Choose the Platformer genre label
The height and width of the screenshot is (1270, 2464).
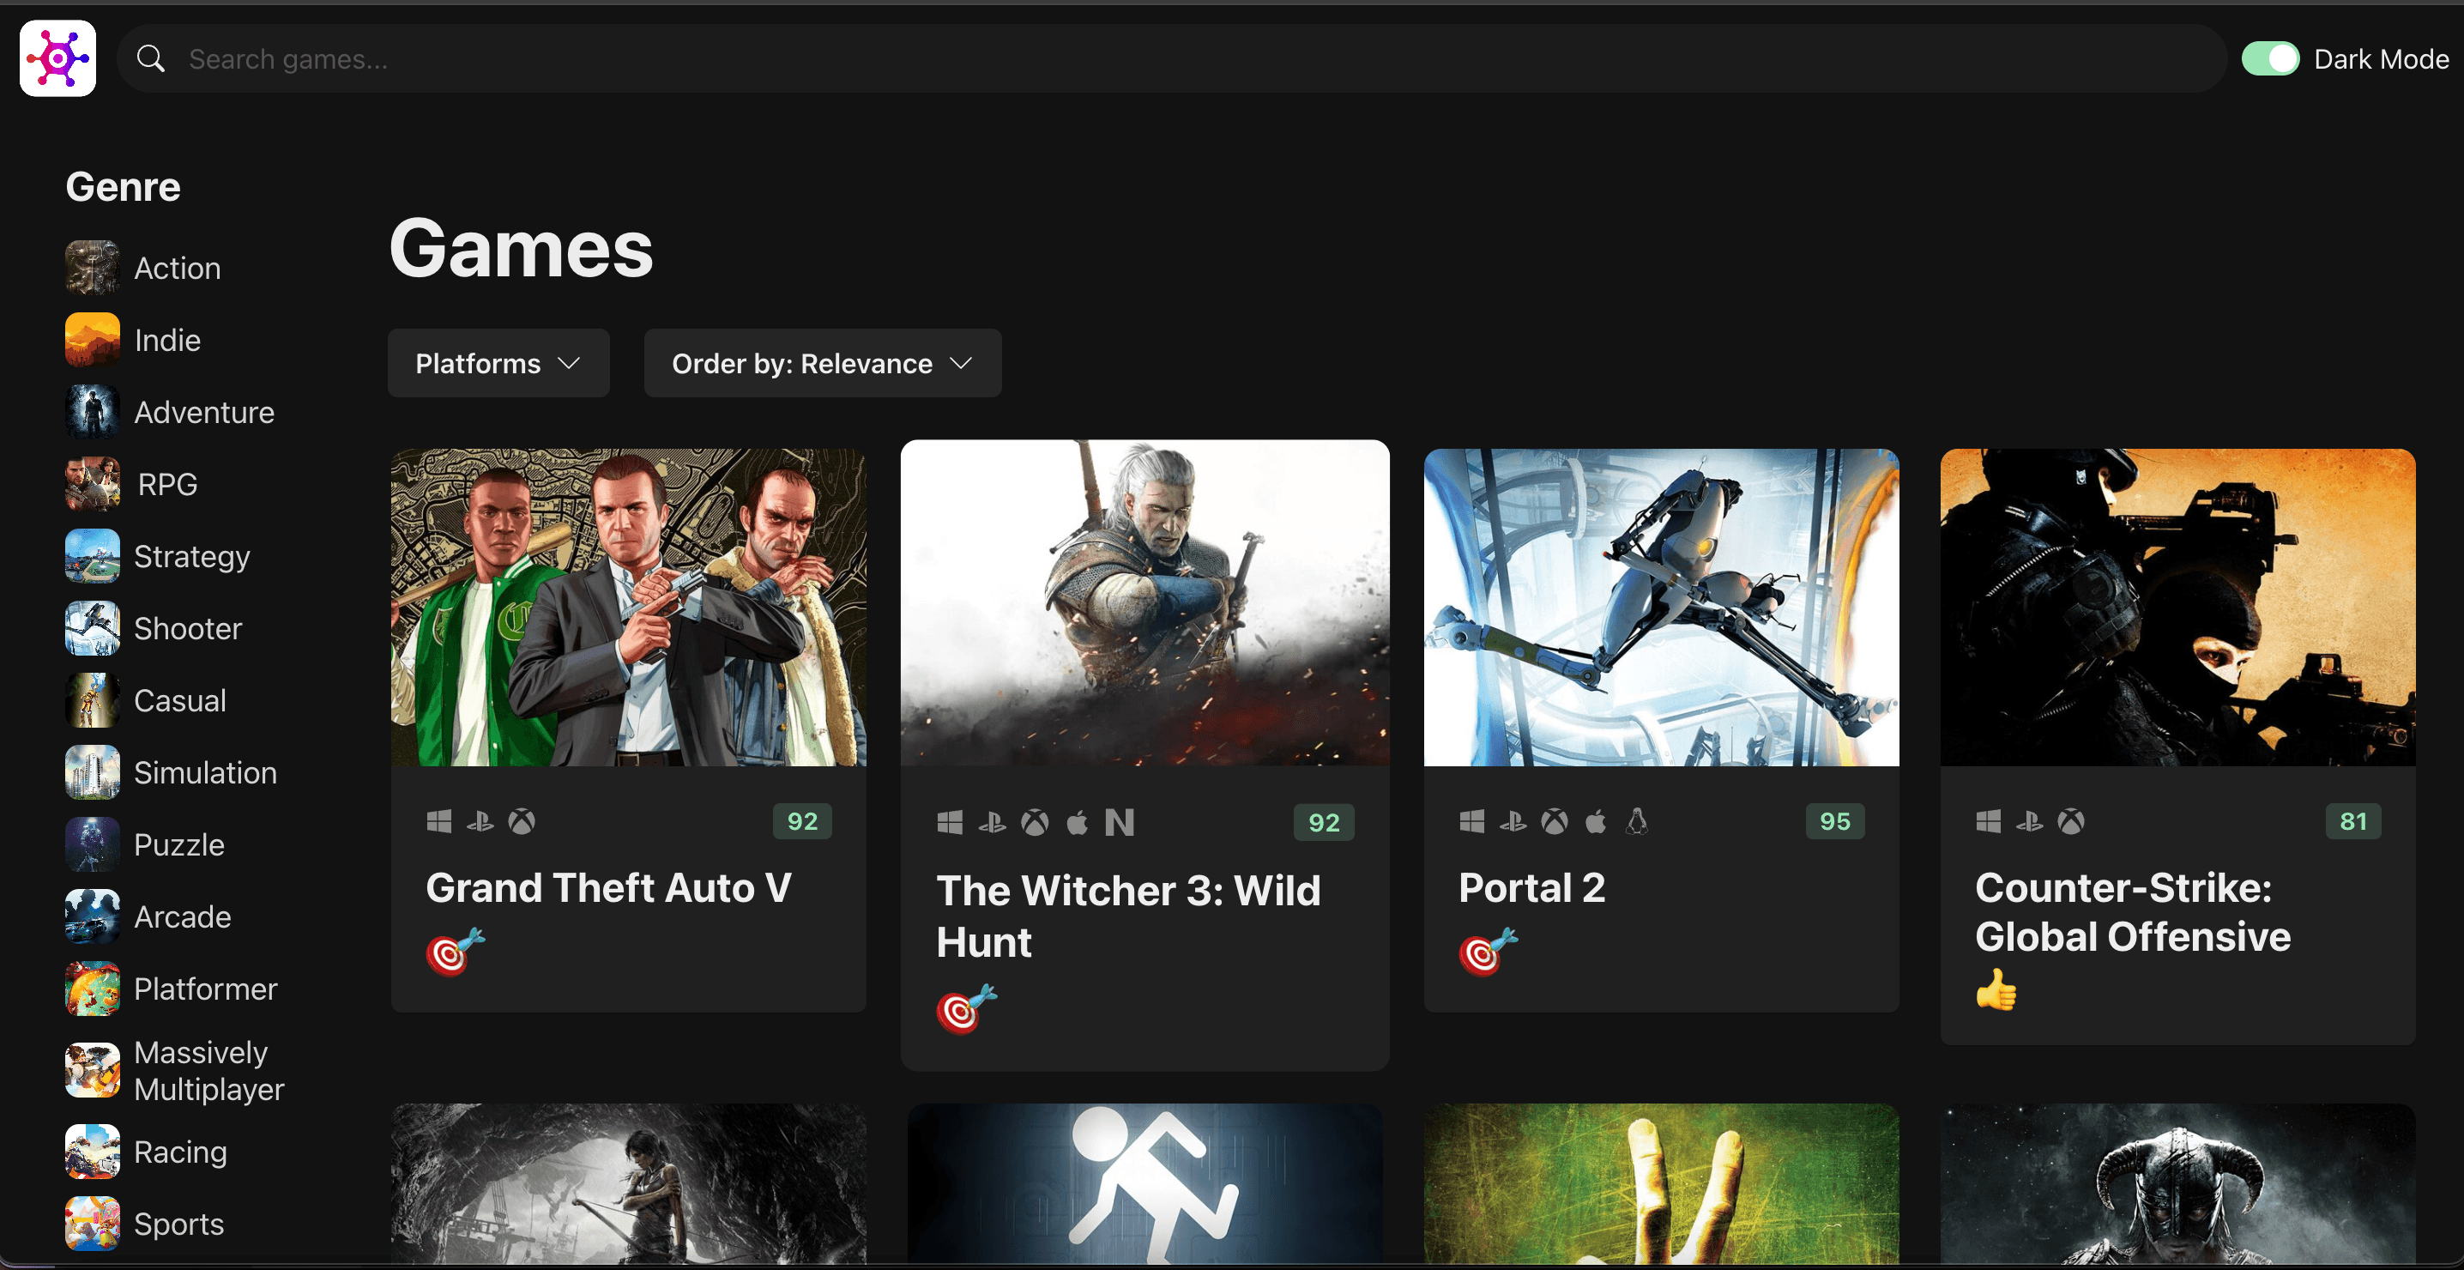pos(205,989)
